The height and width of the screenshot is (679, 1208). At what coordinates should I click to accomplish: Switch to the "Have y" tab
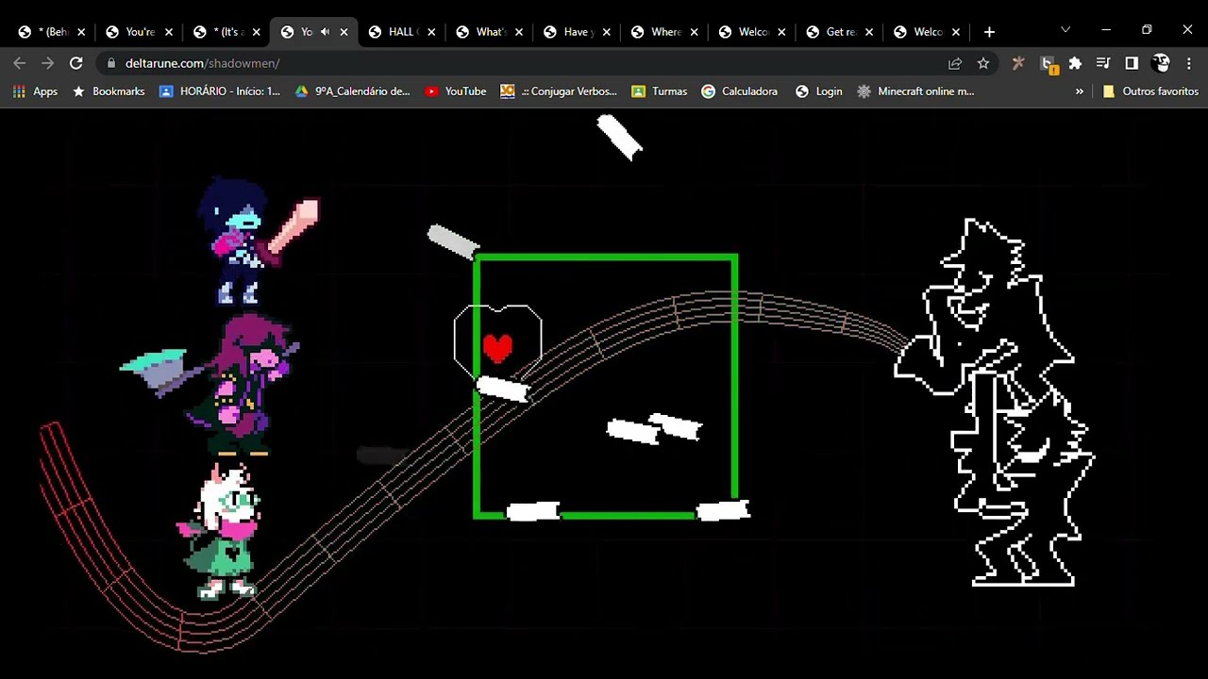[577, 32]
